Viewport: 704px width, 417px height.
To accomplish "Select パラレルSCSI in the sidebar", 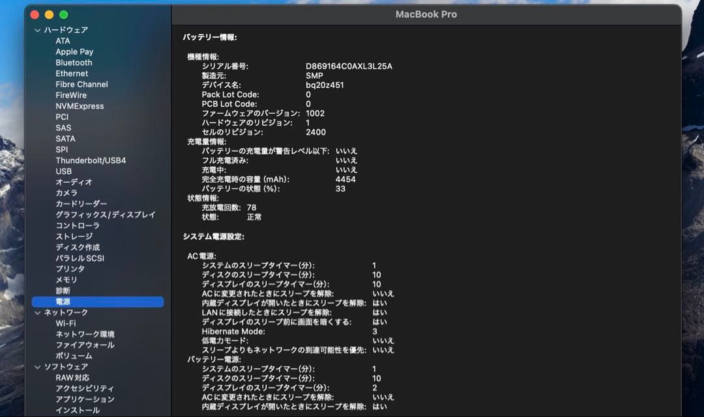I will (x=80, y=258).
